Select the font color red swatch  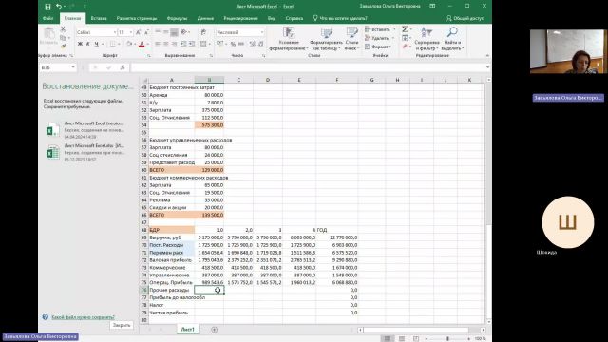tap(142, 45)
